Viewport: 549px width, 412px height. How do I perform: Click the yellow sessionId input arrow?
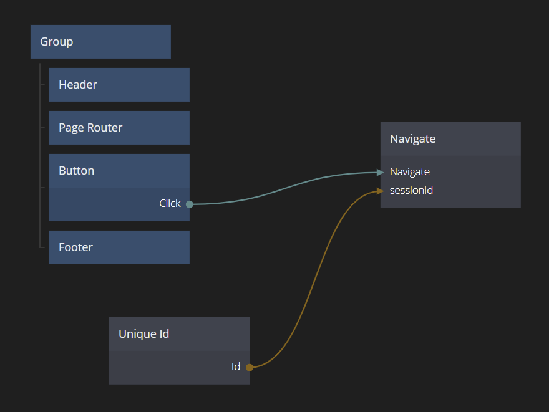pos(381,191)
